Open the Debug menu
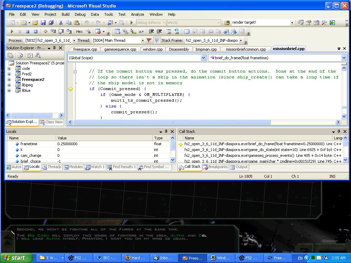 coord(80,14)
